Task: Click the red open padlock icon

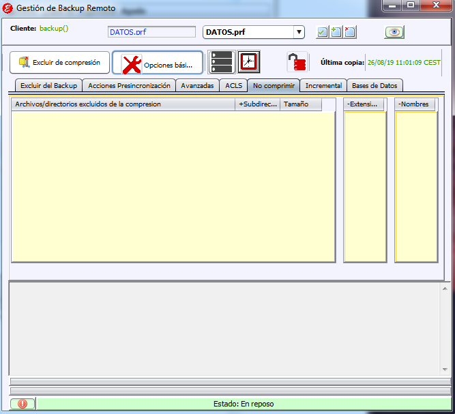Action: (296, 62)
